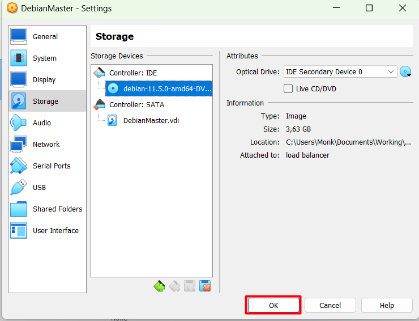Viewport: 419px width, 321px height.
Task: Click the Cancel button
Action: (330, 305)
